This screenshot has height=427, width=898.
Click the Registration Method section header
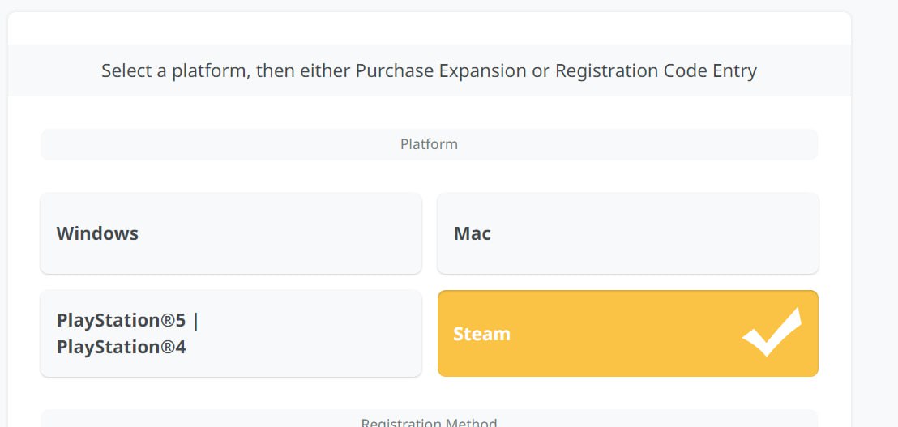click(429, 422)
